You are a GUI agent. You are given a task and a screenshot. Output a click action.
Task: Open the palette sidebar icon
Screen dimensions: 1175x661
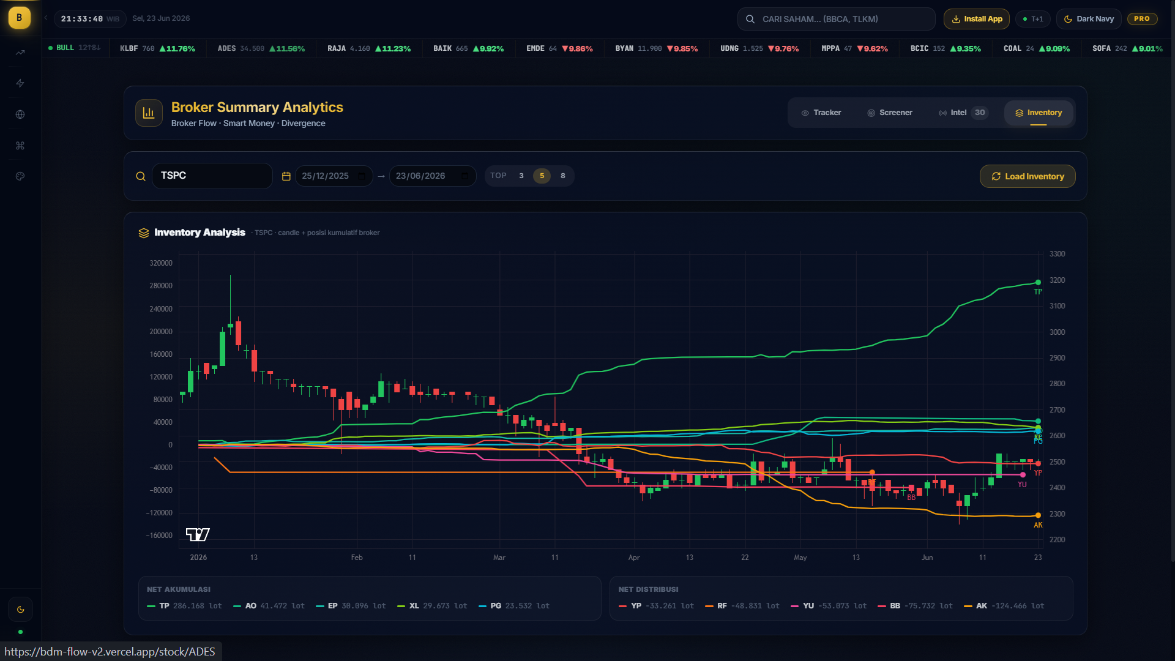20,176
